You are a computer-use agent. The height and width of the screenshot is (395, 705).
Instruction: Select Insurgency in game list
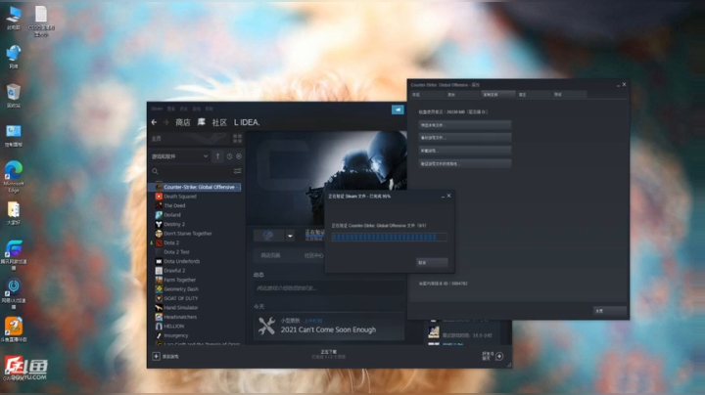pyautogui.click(x=176, y=335)
